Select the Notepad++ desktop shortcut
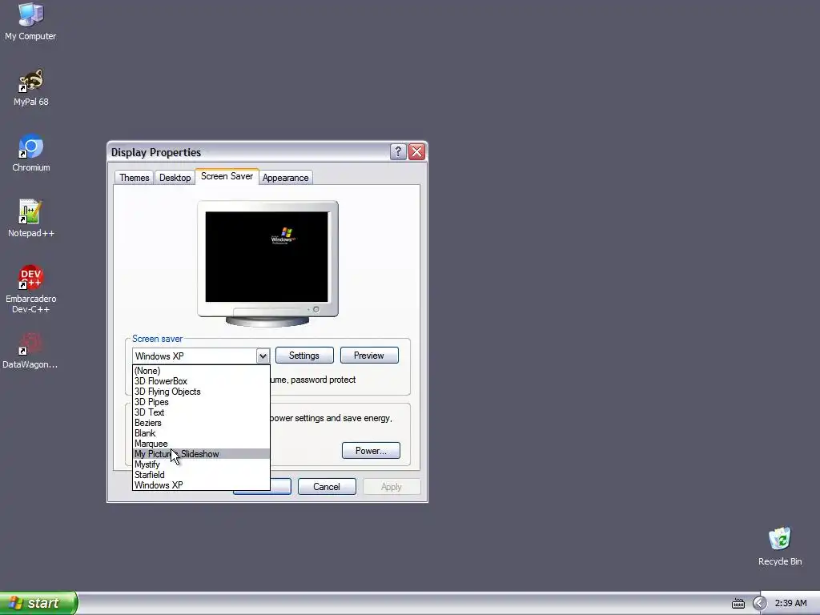 point(31,219)
